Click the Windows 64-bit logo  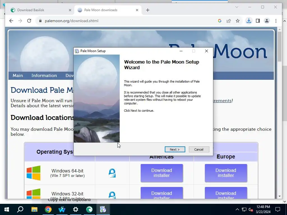pos(34,173)
